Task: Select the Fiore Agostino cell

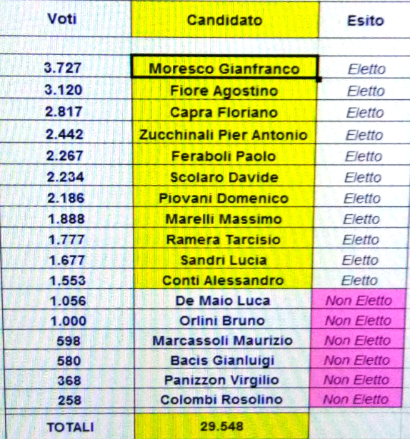Action: pos(224,89)
